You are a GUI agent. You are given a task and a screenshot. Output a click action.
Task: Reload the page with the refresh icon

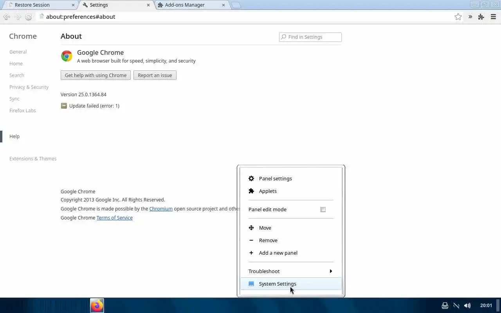29,17
